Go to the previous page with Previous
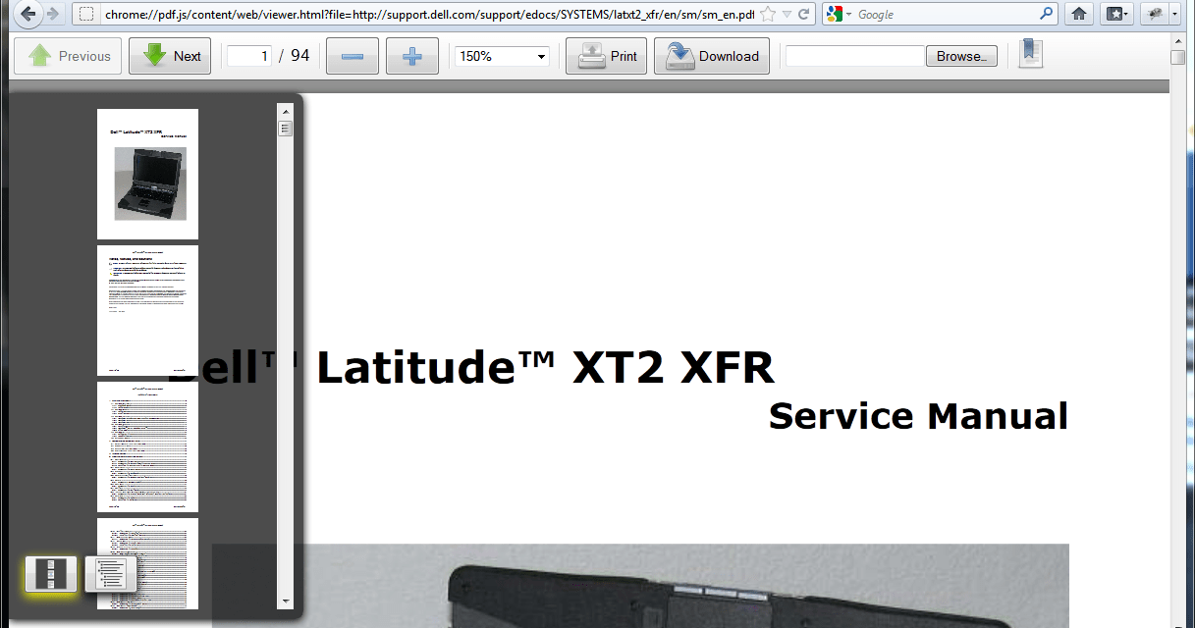 pos(67,55)
